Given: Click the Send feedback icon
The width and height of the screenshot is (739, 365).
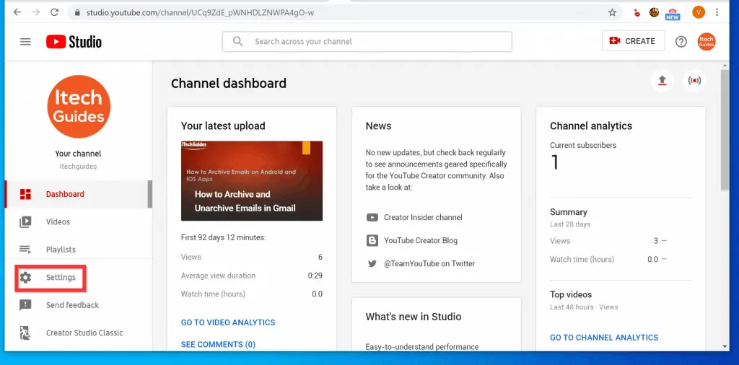Looking at the screenshot, I should click(x=25, y=305).
